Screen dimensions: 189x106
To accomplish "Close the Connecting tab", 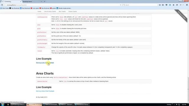I will [21, 1].
